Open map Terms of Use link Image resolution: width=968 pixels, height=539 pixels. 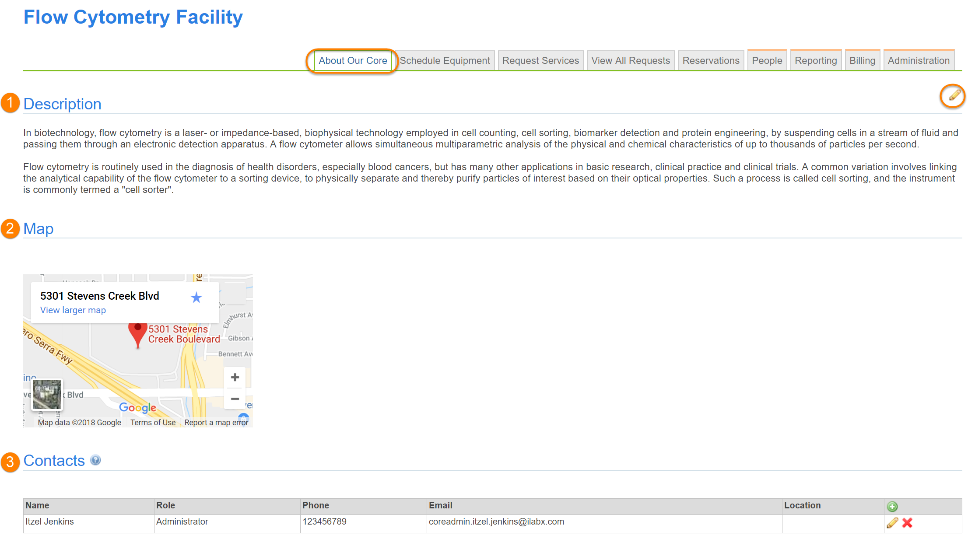click(153, 423)
